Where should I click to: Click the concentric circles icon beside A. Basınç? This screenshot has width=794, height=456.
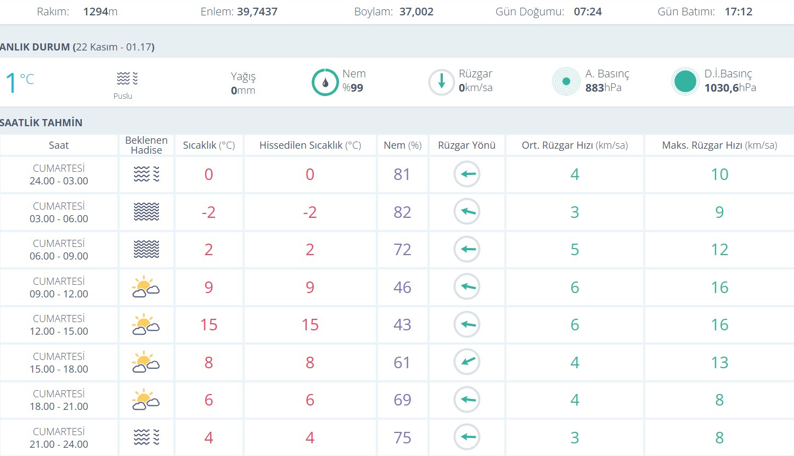tap(566, 82)
